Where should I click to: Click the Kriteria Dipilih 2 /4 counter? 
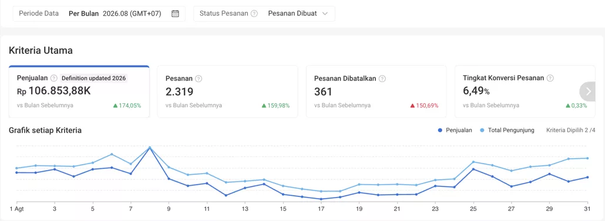571,130
